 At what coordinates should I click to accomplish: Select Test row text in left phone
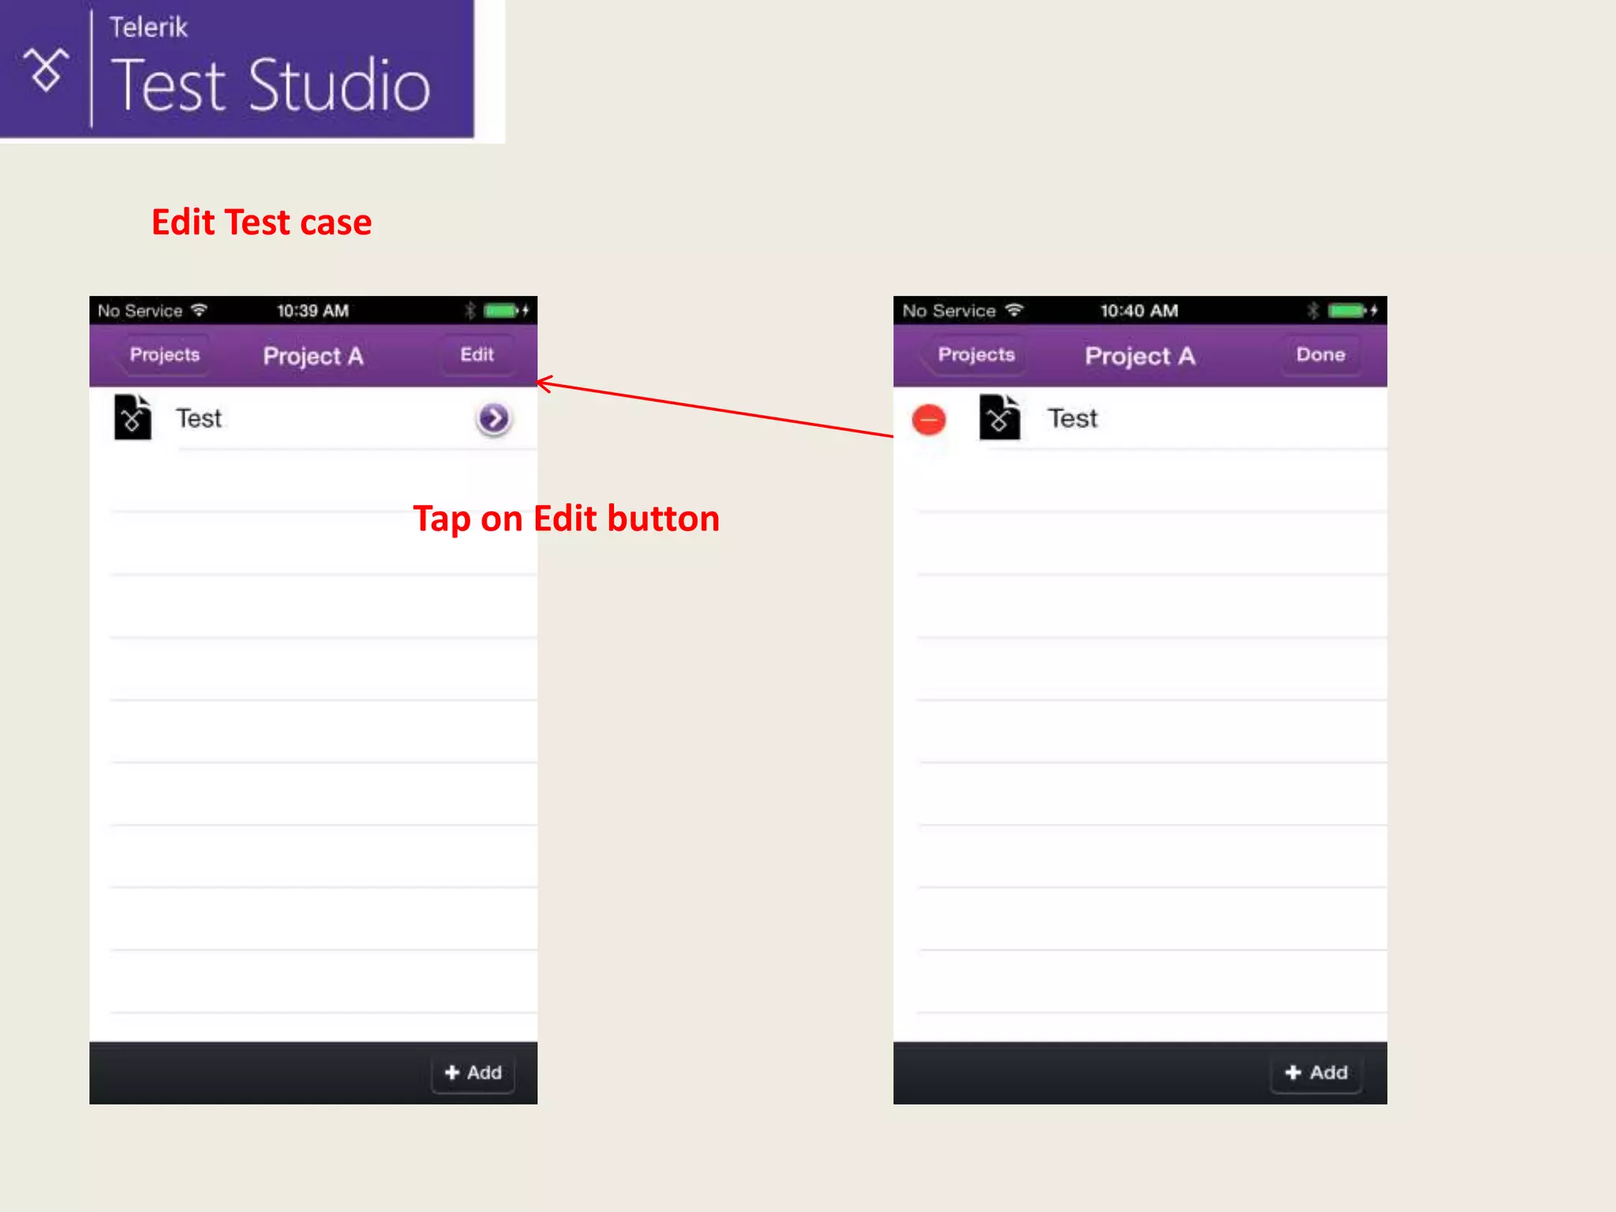pyautogui.click(x=199, y=418)
